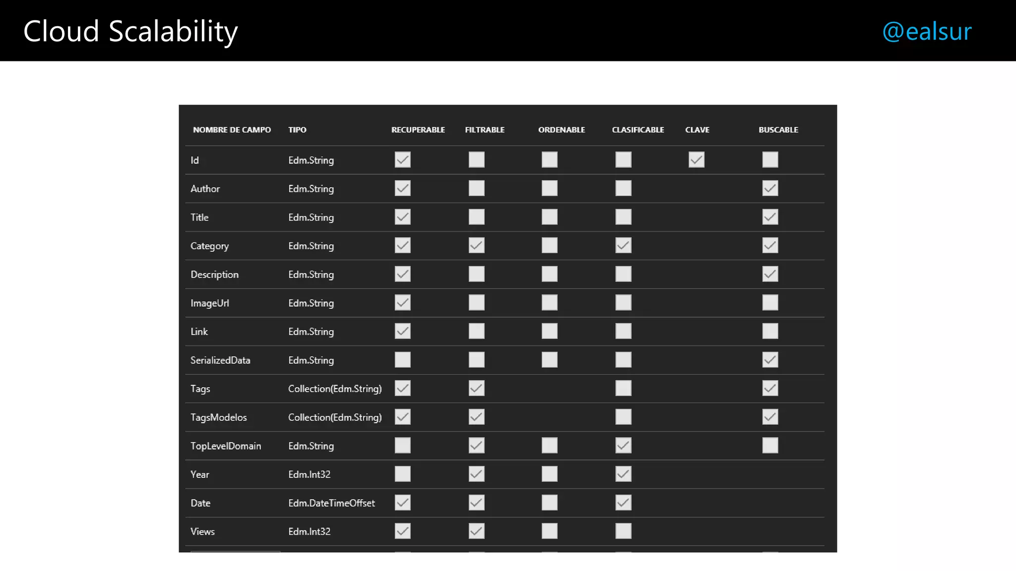Disable Buscable for the Title field
The image size is (1016, 571).
[x=770, y=217]
